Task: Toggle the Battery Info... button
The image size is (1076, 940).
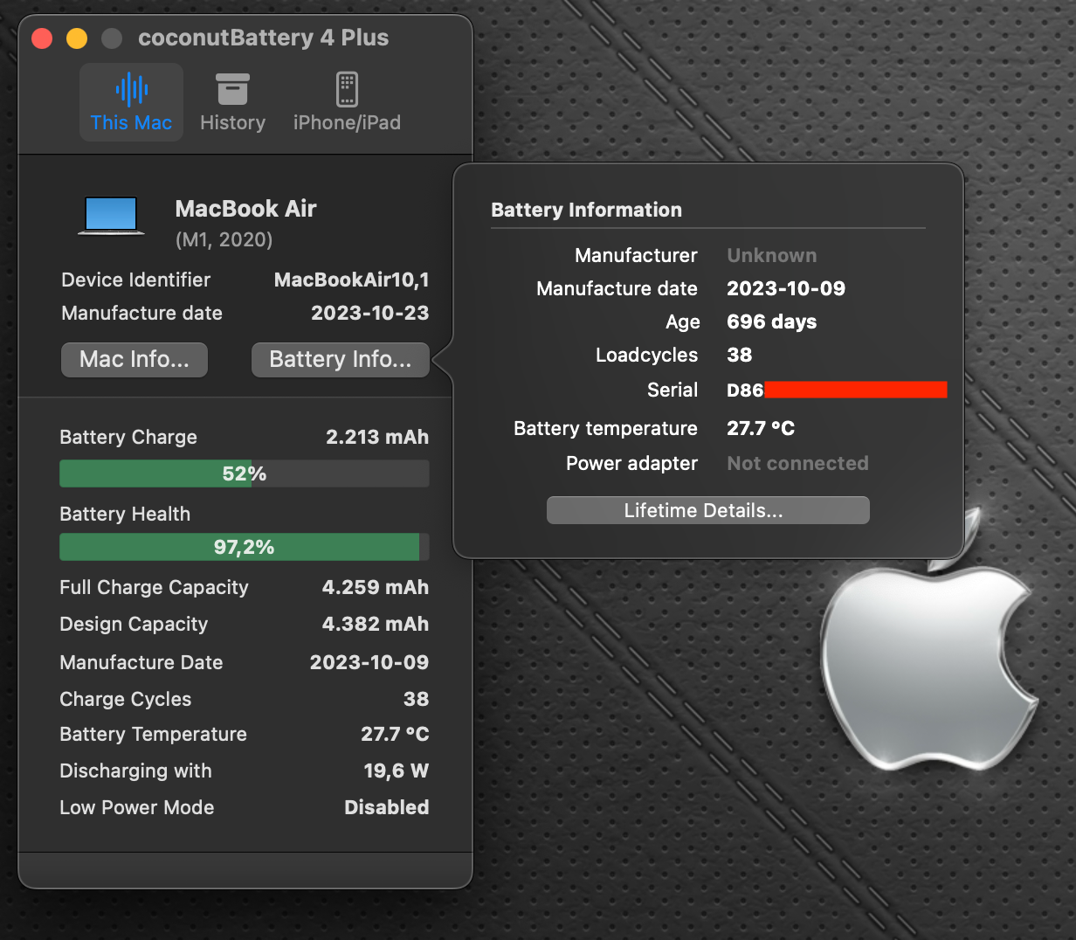Action: 341,360
